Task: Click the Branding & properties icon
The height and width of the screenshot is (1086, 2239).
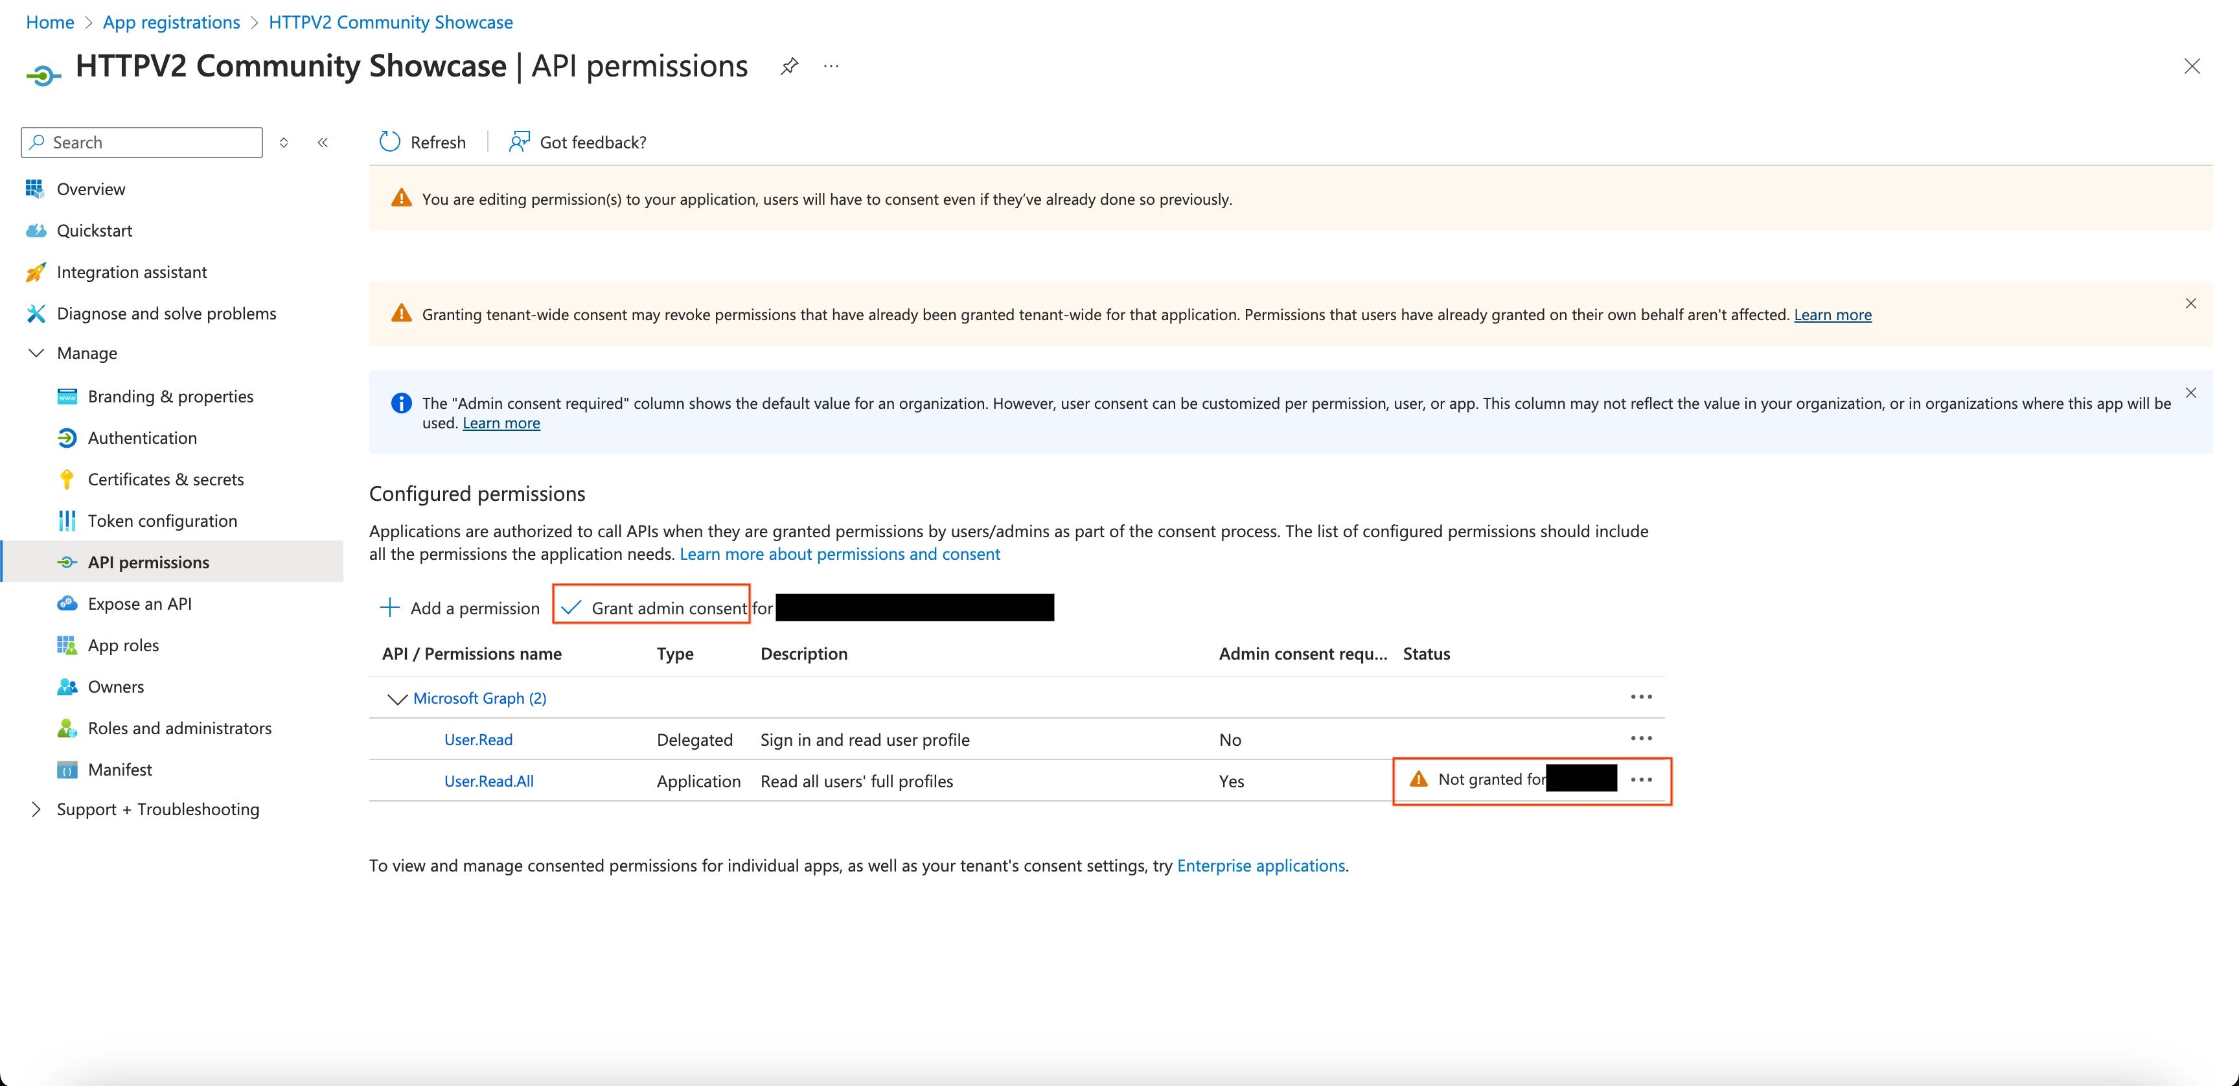Action: (67, 397)
